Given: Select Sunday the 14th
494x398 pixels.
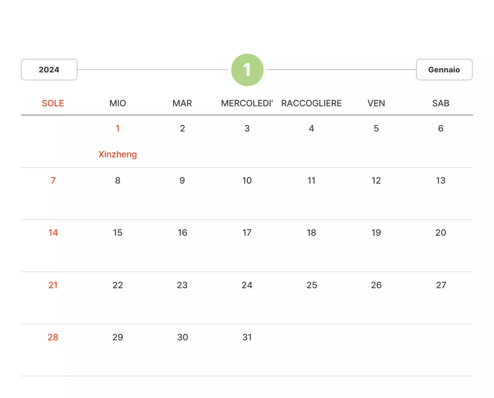Looking at the screenshot, I should point(53,232).
